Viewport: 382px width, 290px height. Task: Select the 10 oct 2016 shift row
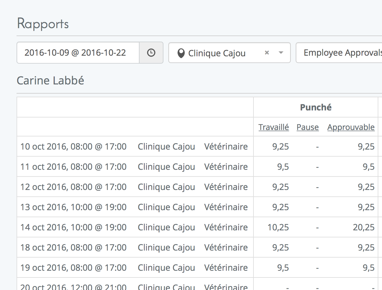[73, 147]
